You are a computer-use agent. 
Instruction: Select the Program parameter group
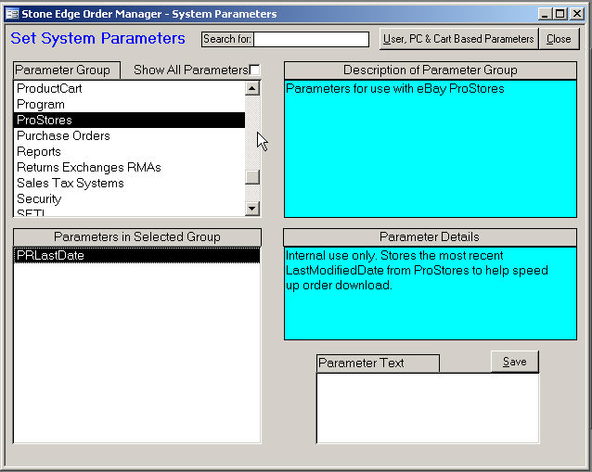point(129,104)
